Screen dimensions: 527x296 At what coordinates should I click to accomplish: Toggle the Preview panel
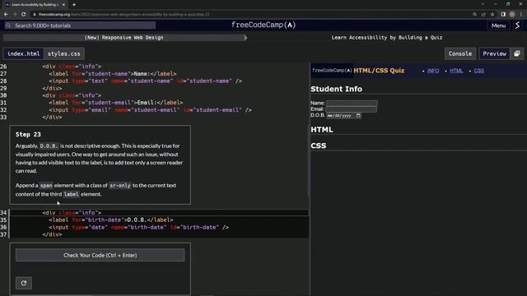pyautogui.click(x=494, y=53)
